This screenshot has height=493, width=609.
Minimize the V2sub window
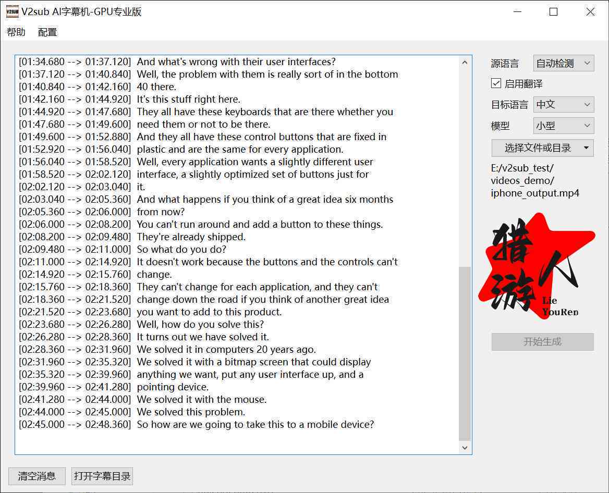click(517, 11)
